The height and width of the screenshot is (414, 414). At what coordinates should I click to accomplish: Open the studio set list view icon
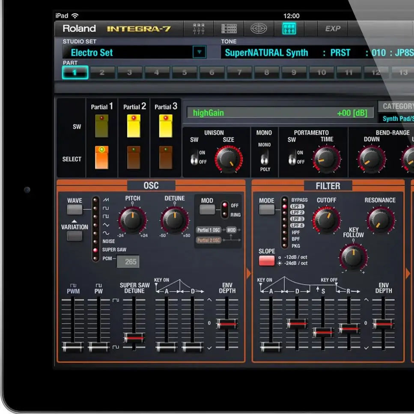(229, 29)
